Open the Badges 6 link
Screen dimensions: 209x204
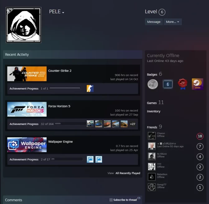(x=155, y=74)
